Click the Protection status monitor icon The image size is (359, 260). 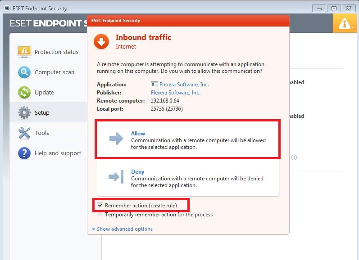pos(24,52)
